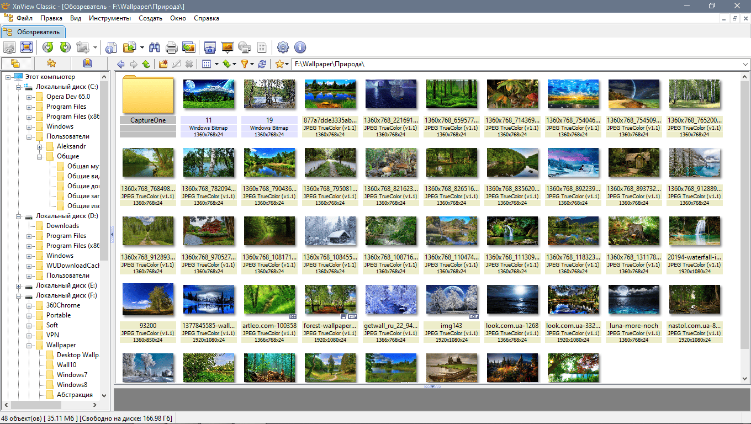
Task: Rotate the image left (counter-clockwise)
Action: (48, 47)
